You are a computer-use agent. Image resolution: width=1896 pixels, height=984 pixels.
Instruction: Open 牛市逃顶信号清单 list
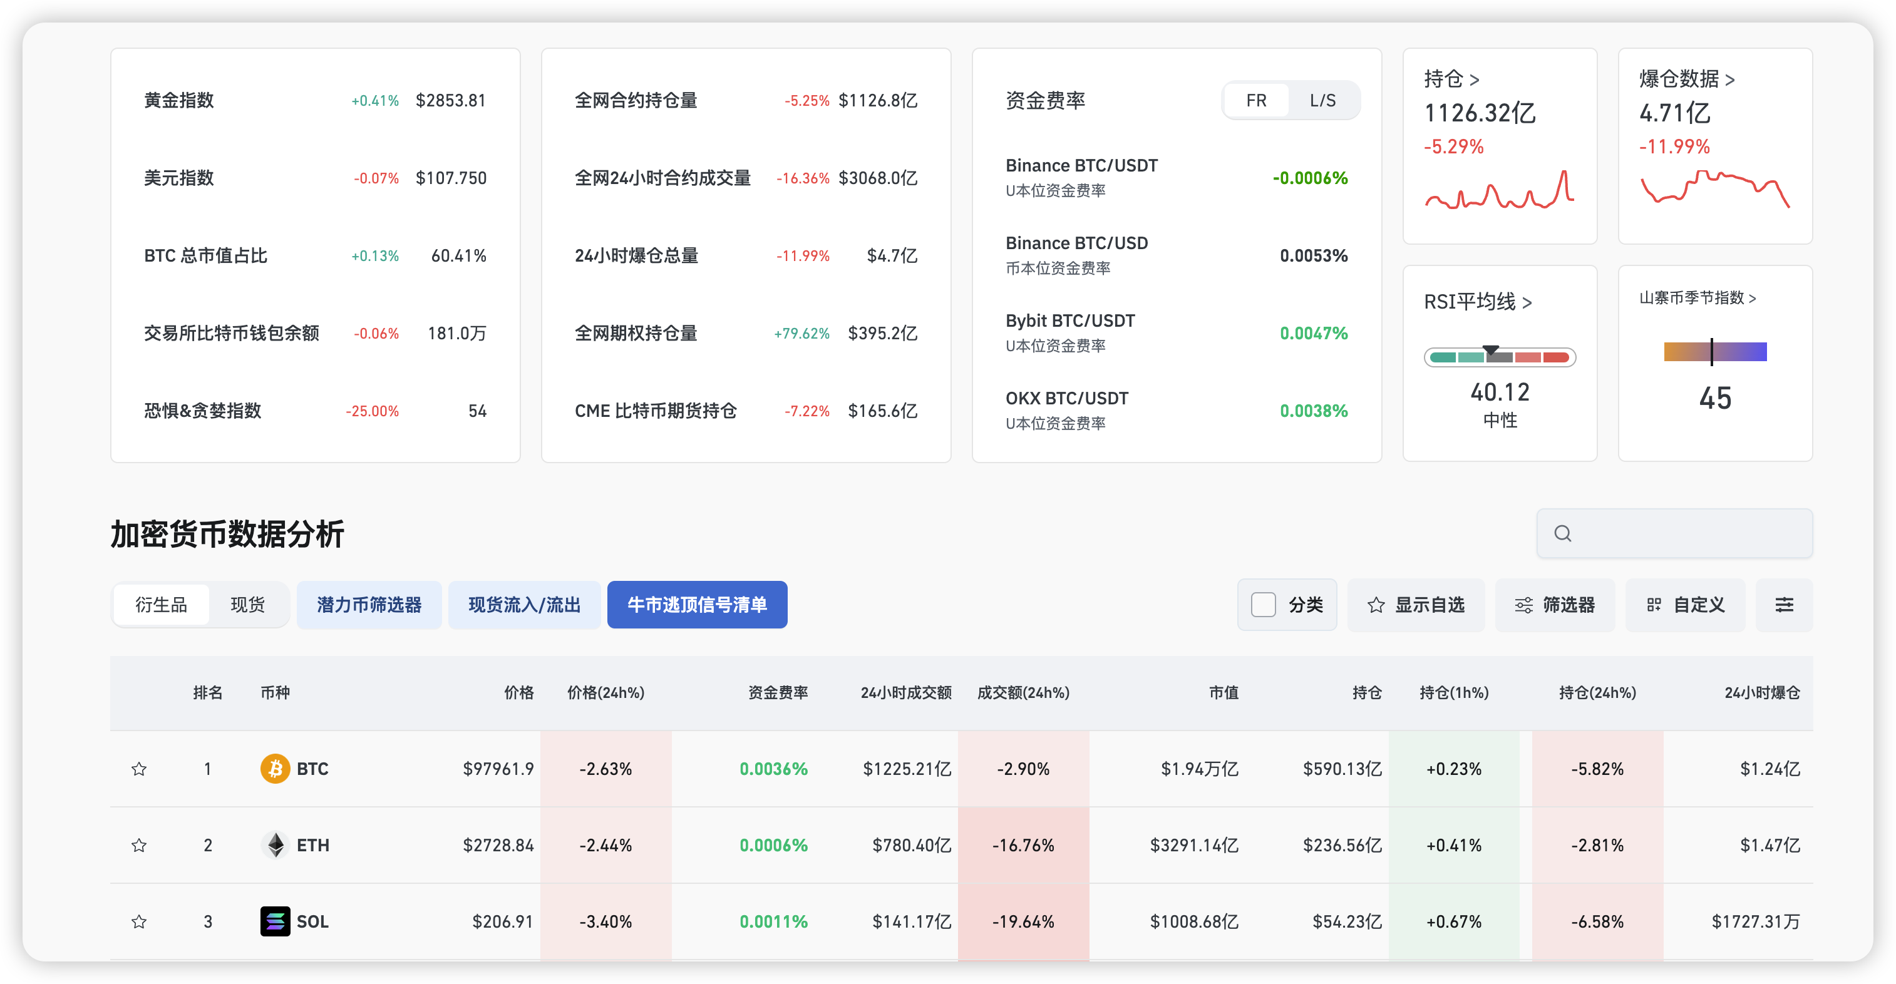point(696,605)
